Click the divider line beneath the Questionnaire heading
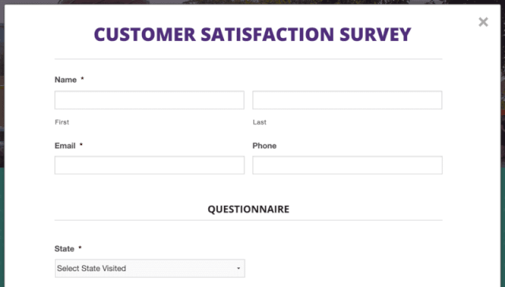Image resolution: width=505 pixels, height=287 pixels. (249, 221)
